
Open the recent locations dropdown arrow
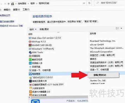(5, 4)
